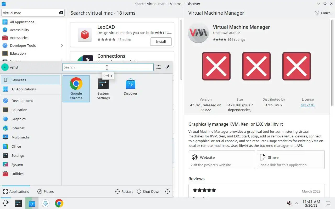Open System Settings from the taskbar
Screen dimensions: 335x209
18,203
